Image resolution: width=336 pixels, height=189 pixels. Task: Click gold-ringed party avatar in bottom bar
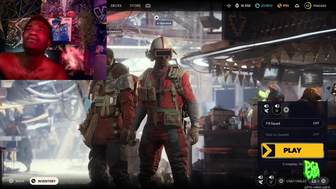(x=271, y=181)
